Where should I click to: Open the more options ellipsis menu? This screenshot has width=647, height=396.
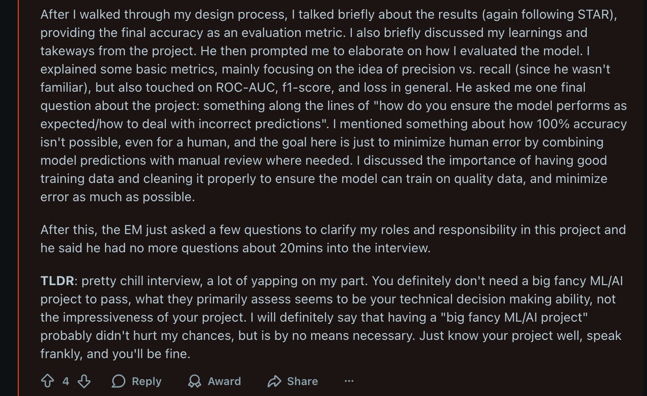[x=349, y=381]
